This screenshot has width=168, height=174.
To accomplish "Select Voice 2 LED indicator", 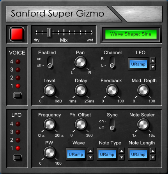I will (18, 78).
